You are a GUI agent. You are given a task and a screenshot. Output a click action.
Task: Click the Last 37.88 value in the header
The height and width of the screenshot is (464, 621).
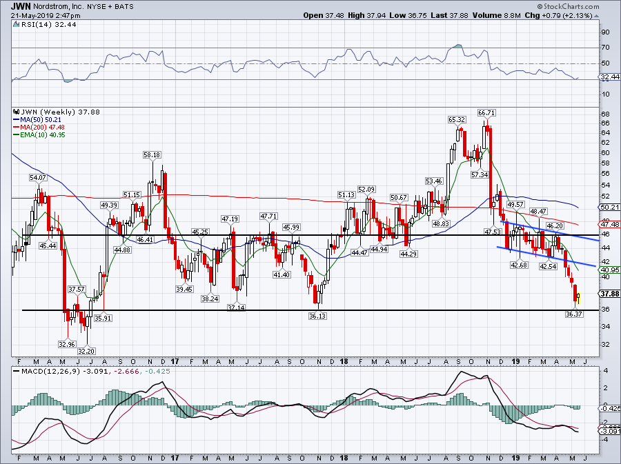pyautogui.click(x=449, y=15)
